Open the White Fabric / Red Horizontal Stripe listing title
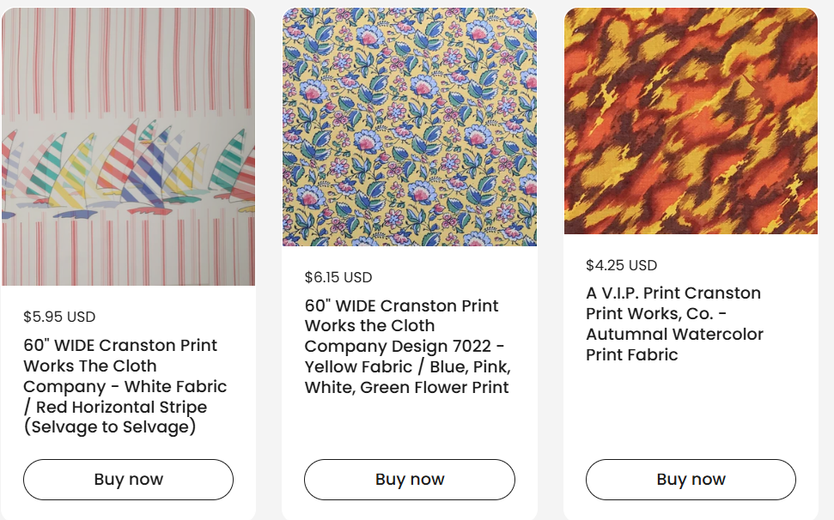 click(x=125, y=386)
